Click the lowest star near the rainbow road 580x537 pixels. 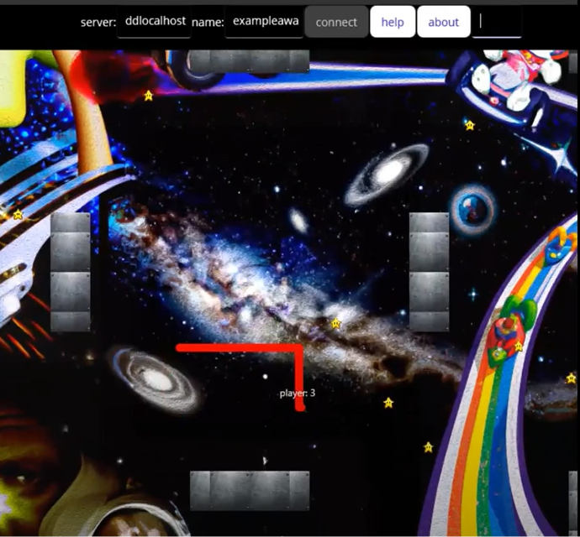(x=428, y=447)
